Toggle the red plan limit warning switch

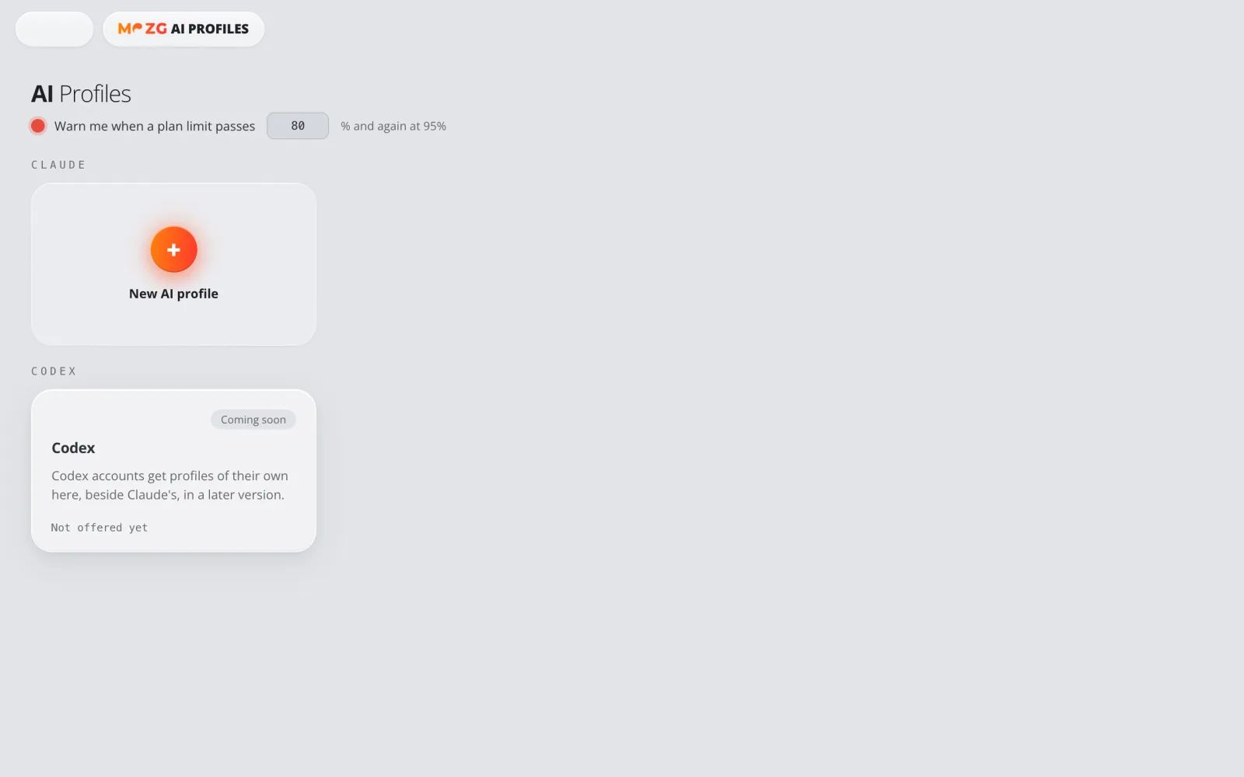point(37,126)
